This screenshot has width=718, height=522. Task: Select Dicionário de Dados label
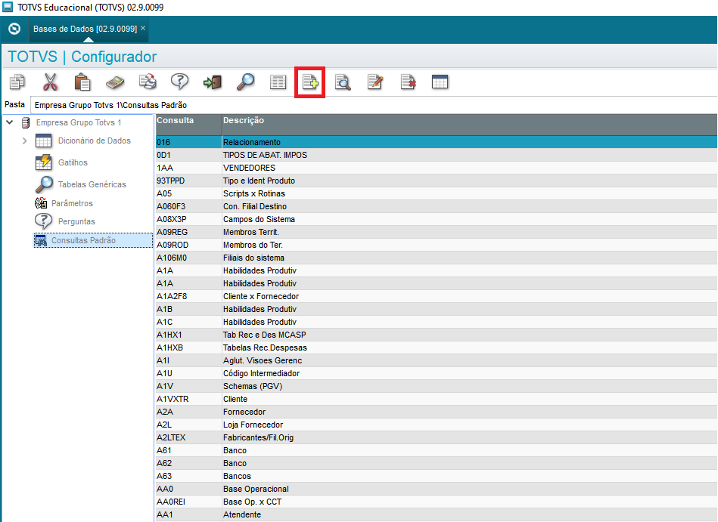[95, 141]
